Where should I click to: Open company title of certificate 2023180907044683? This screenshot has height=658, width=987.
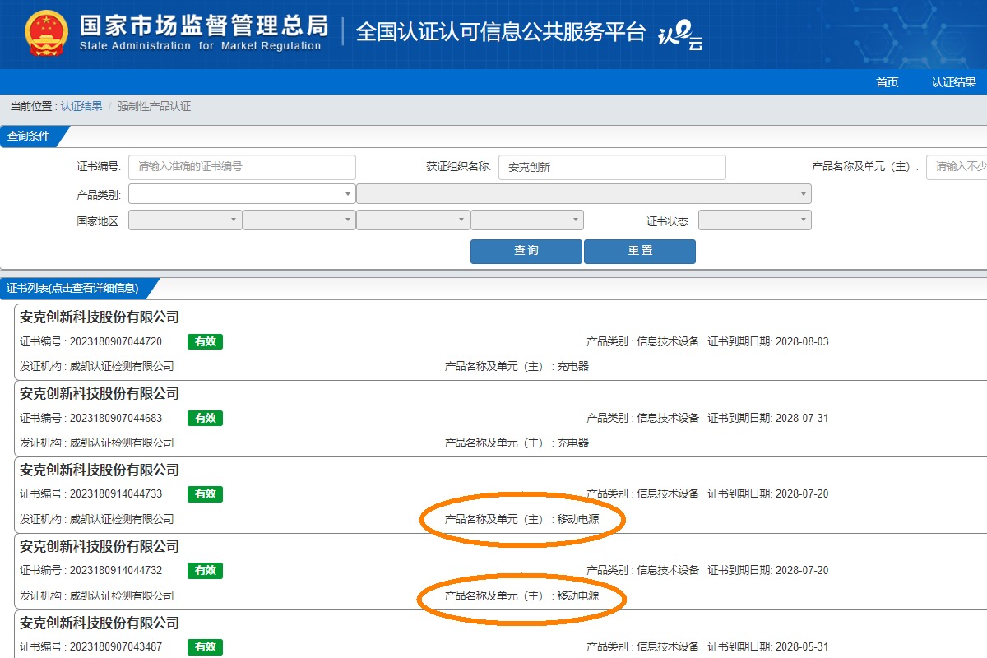point(100,394)
